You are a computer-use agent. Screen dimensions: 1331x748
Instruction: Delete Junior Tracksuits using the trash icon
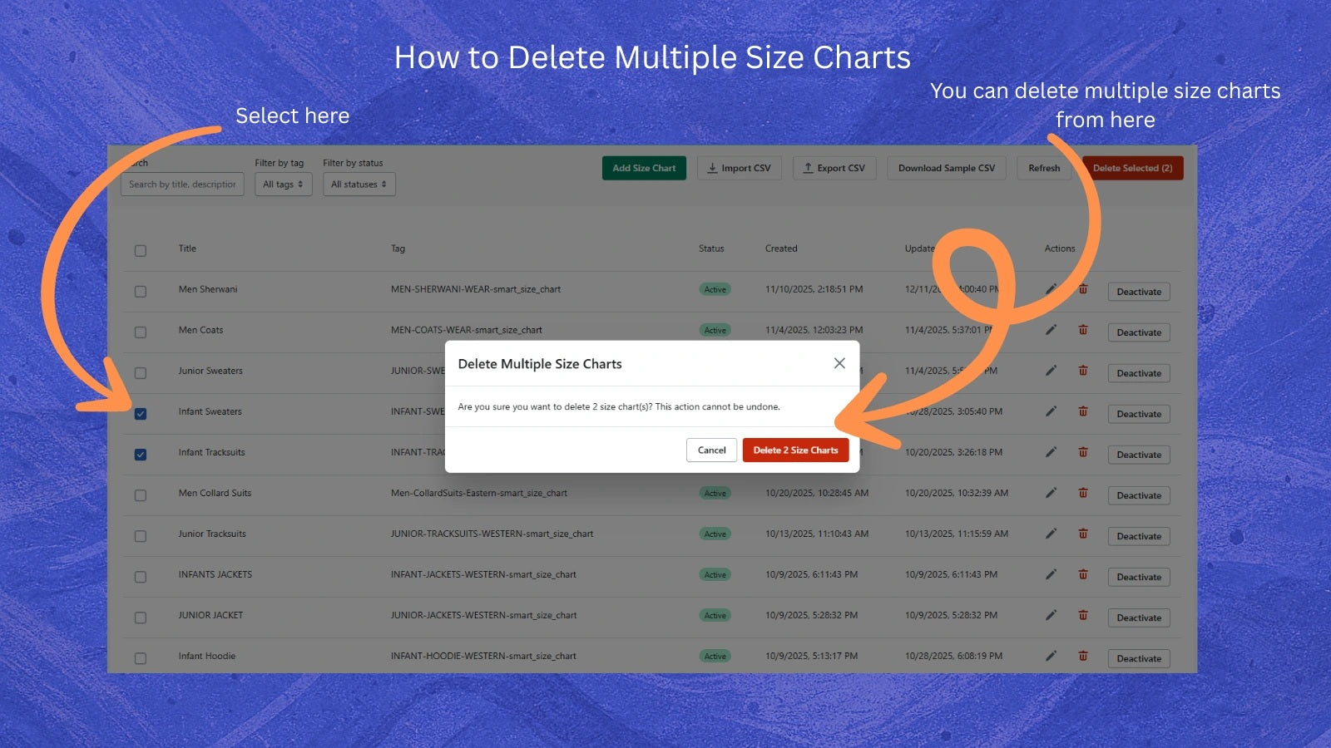pyautogui.click(x=1082, y=533)
